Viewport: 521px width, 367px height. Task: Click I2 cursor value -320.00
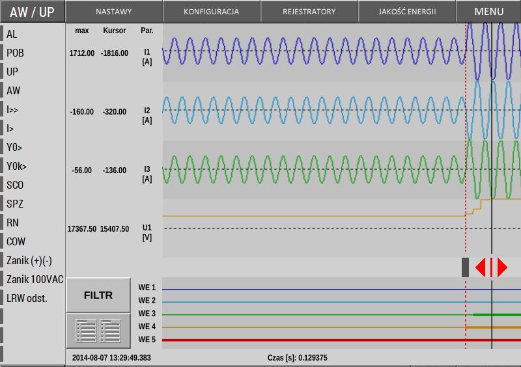click(x=115, y=111)
